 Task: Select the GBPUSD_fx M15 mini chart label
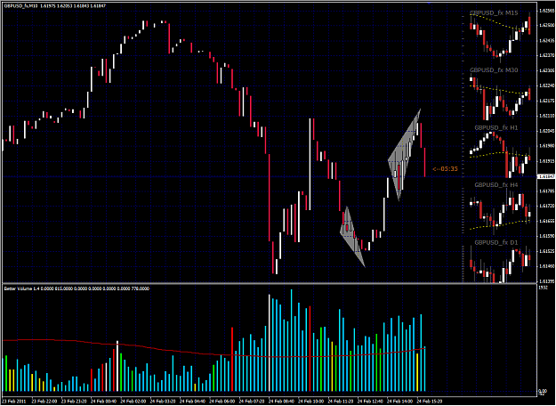point(494,13)
